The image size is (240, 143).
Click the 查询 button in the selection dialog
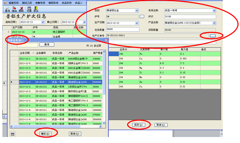point(47,44)
